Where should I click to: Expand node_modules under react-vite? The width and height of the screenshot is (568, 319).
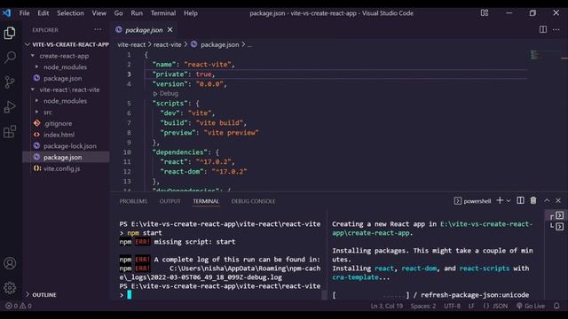(x=65, y=101)
